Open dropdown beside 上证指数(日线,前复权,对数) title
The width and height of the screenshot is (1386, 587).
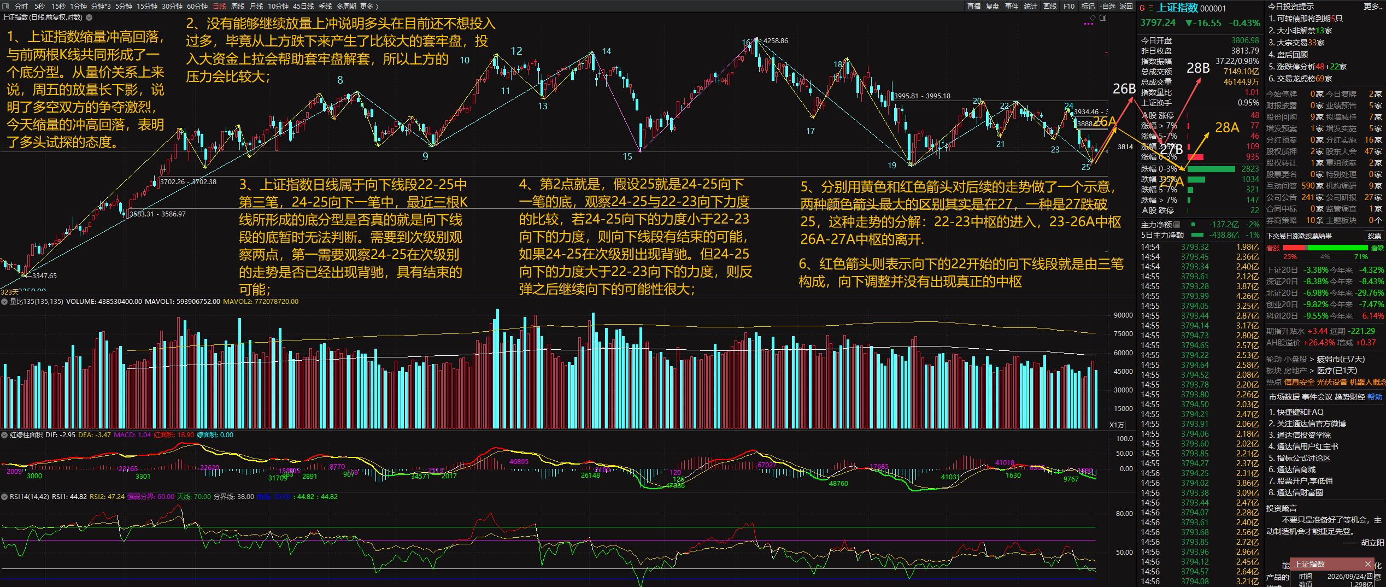click(x=89, y=17)
